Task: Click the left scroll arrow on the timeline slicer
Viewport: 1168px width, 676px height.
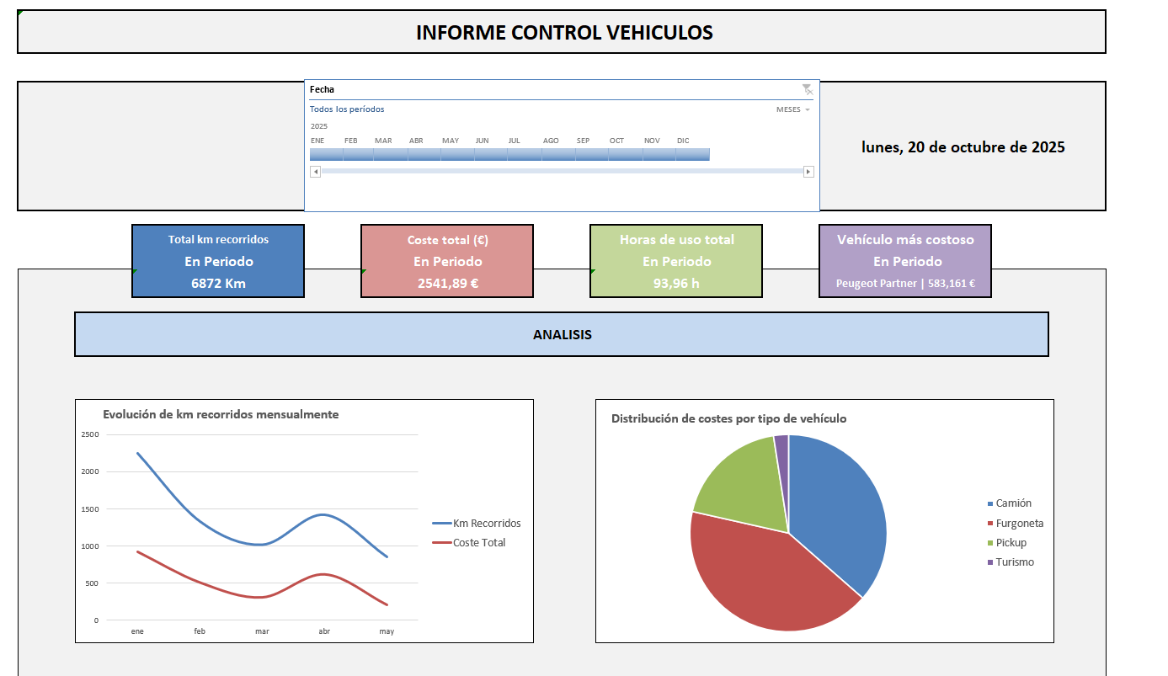Action: [x=315, y=171]
